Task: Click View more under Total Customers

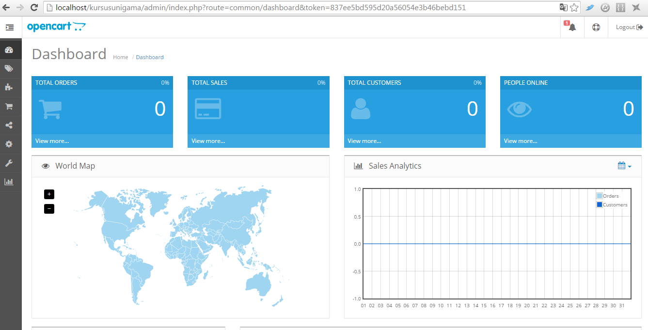Action: pos(364,141)
